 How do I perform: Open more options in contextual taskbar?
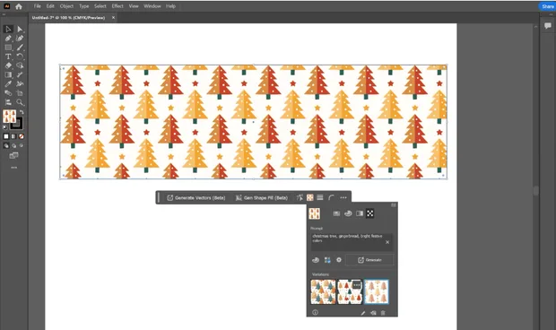[x=343, y=198]
